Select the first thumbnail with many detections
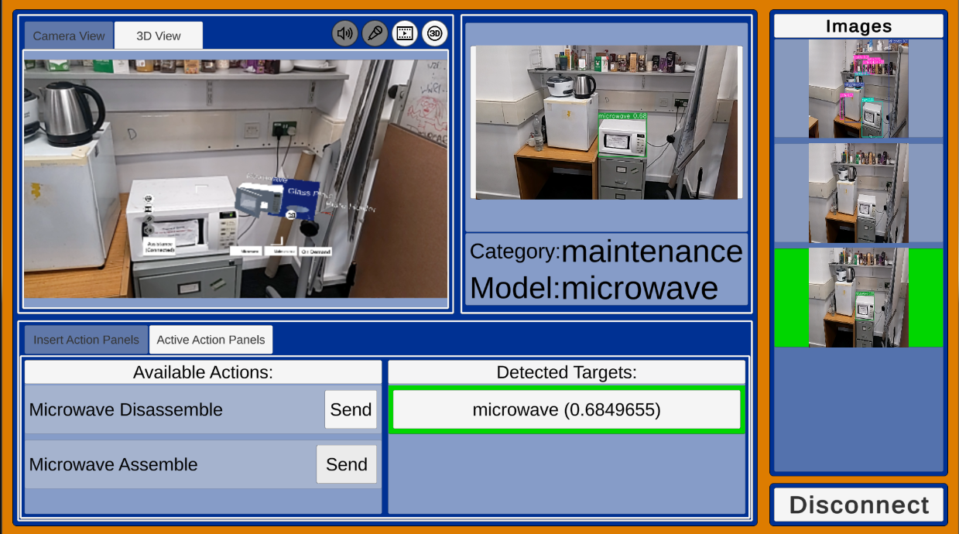Screen dimensions: 959x534 (858, 89)
